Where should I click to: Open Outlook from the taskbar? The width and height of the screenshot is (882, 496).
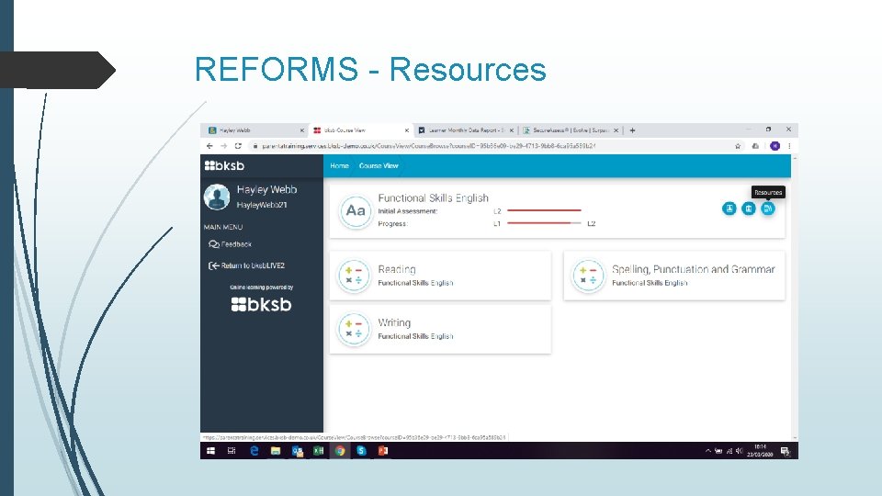click(297, 450)
